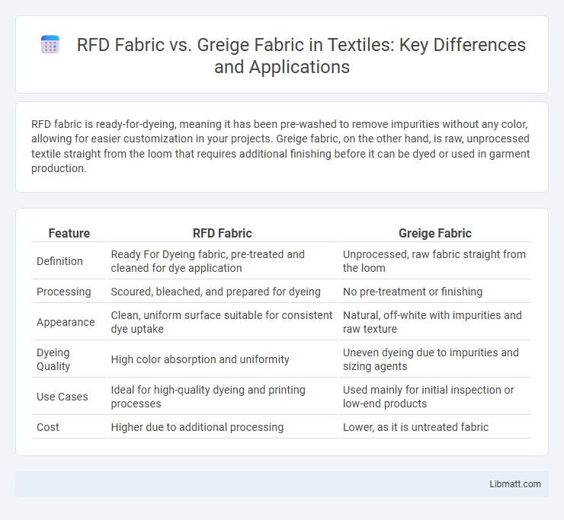This screenshot has height=520, width=564.
Task: Click cell 'Natural, off-white with impurities and raw texture'
Action: 435,322
